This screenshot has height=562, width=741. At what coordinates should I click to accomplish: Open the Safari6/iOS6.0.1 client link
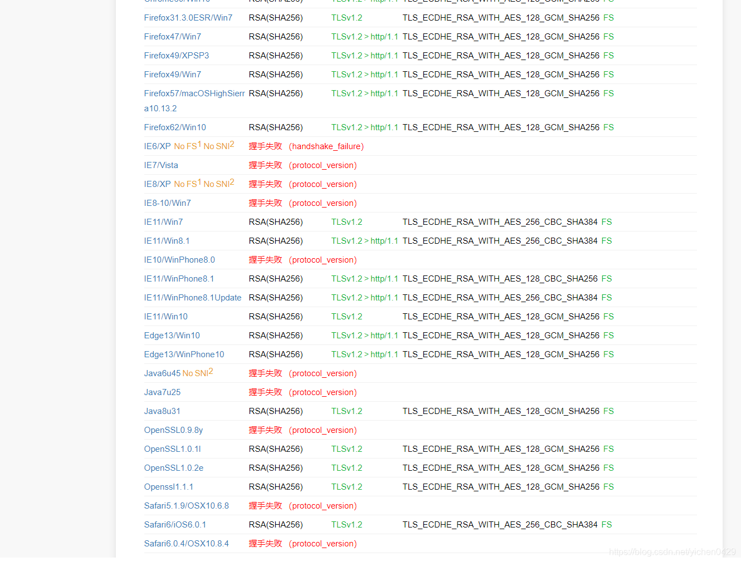pyautogui.click(x=175, y=525)
